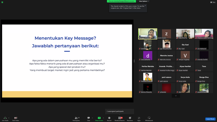Click the green 'You are viewing' screen banner

pyautogui.click(x=121, y=1)
